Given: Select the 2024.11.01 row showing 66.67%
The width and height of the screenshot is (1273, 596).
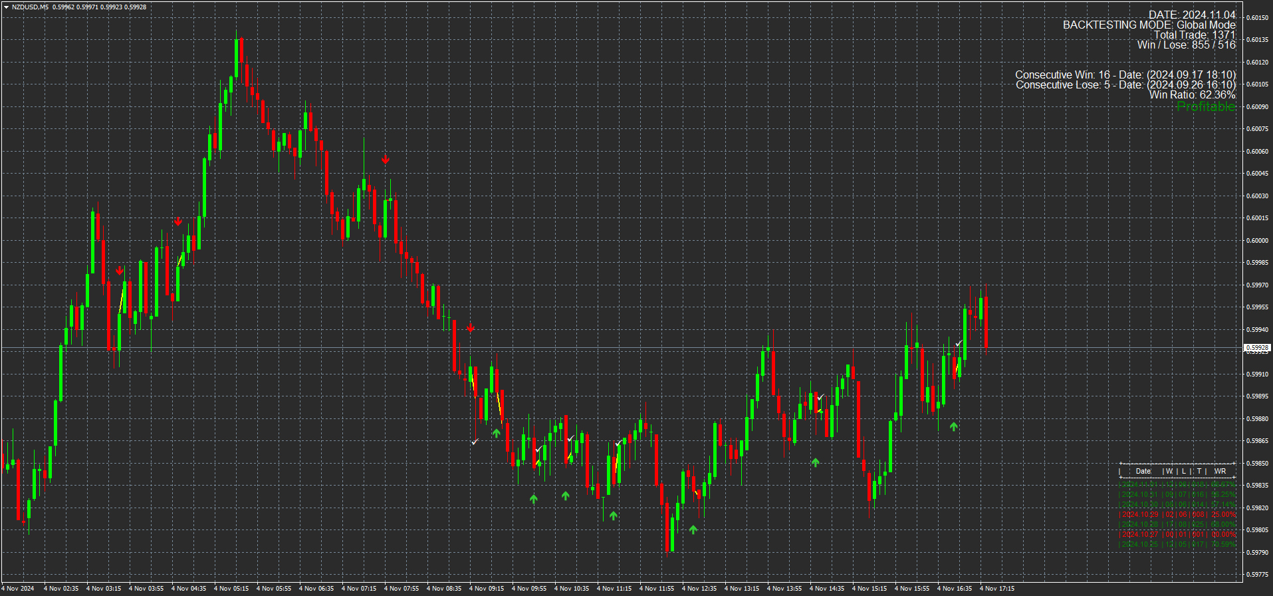Looking at the screenshot, I should [x=1177, y=484].
